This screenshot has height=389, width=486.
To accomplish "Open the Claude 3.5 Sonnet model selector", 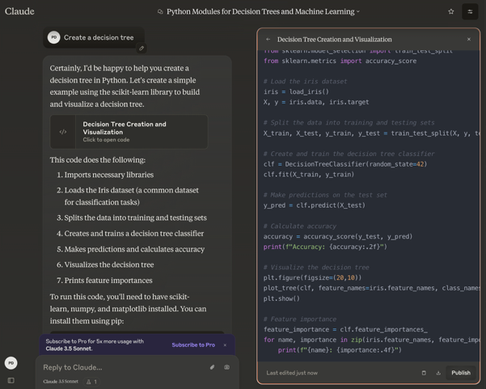I will 61,382.
